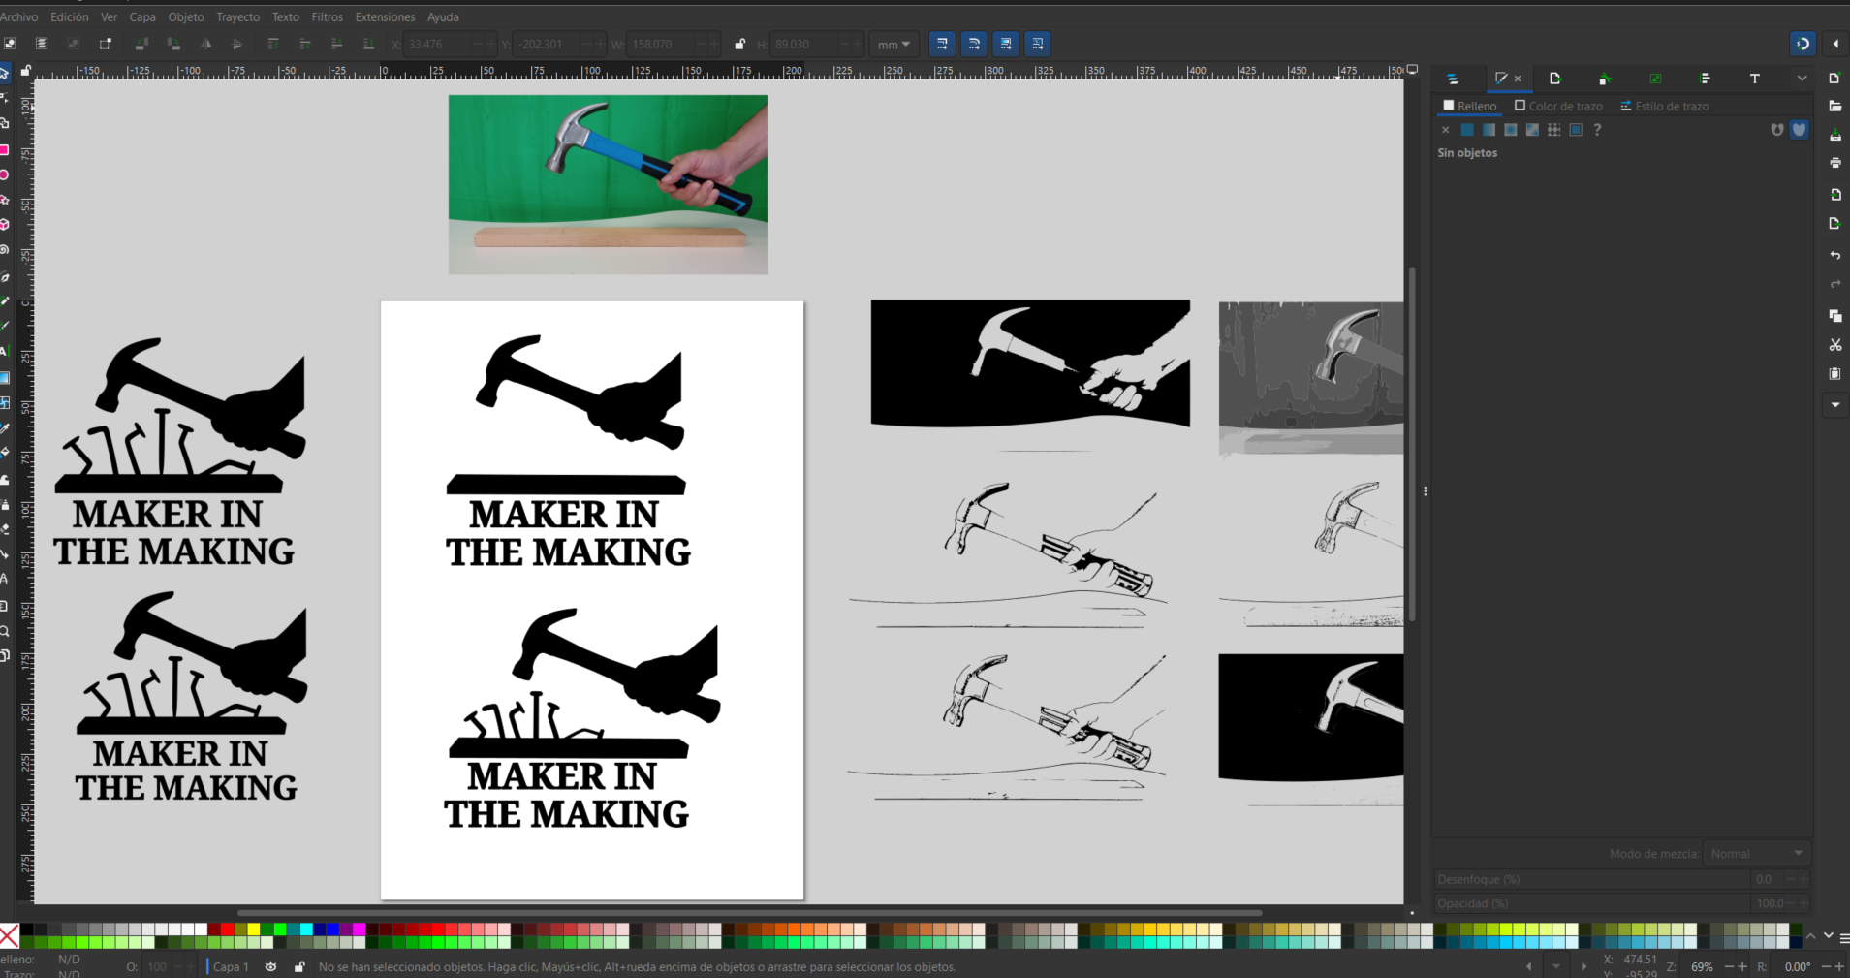Image resolution: width=1850 pixels, height=978 pixels.
Task: Open the Layers and Objects panel tab
Action: point(1452,79)
